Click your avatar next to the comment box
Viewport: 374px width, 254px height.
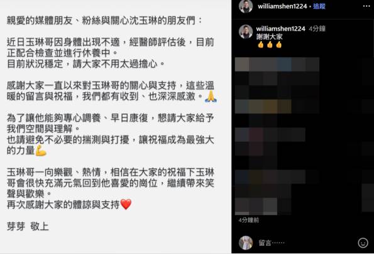pos(246,243)
